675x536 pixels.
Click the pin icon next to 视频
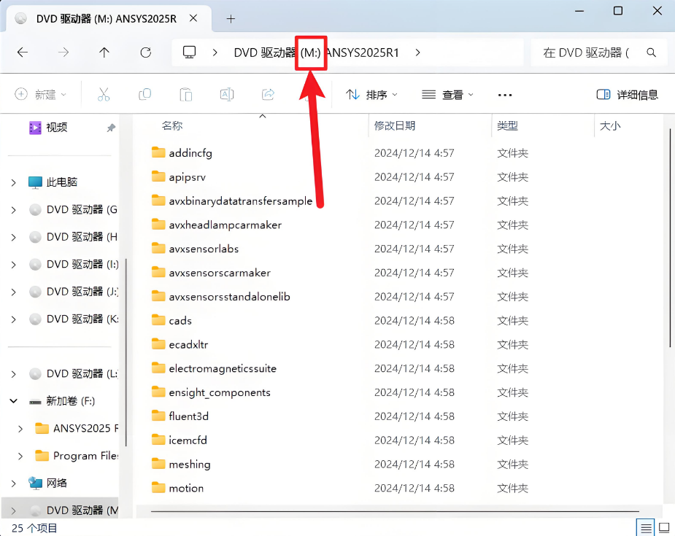point(111,128)
